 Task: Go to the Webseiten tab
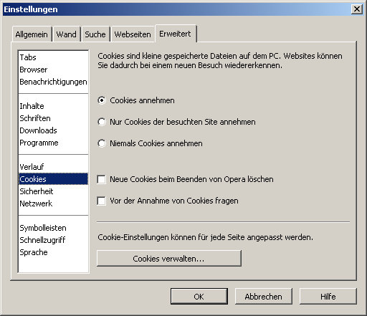point(133,34)
